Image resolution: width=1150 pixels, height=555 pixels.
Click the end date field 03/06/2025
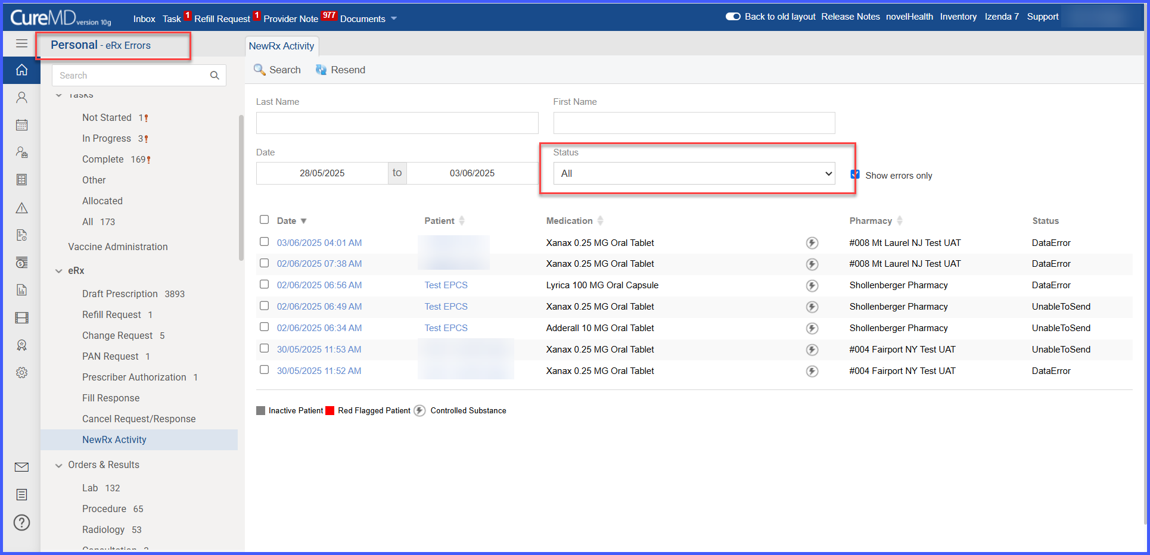(472, 173)
